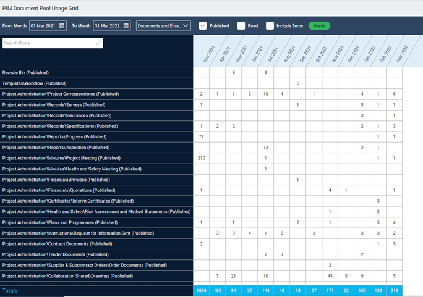
Task: Click the To Month date field
Action: pos(108,26)
